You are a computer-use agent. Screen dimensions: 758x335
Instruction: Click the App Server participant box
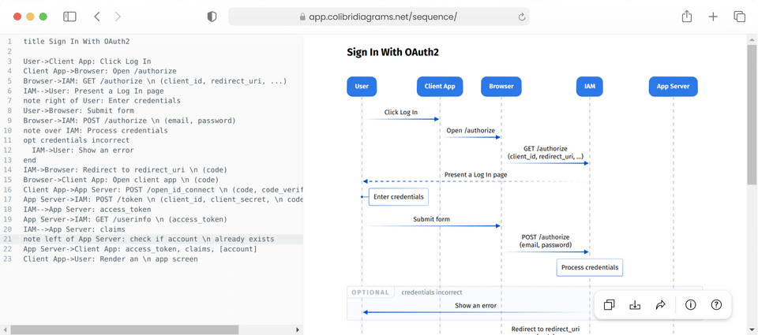tap(674, 86)
